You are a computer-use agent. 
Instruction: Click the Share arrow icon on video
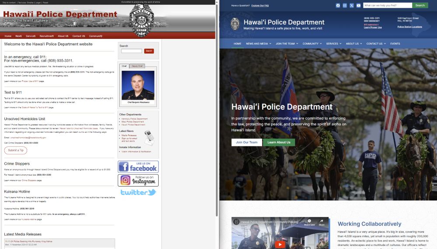322,222
